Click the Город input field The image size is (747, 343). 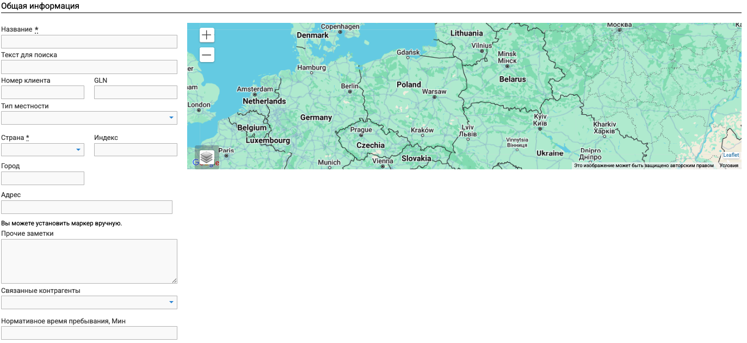coord(42,179)
